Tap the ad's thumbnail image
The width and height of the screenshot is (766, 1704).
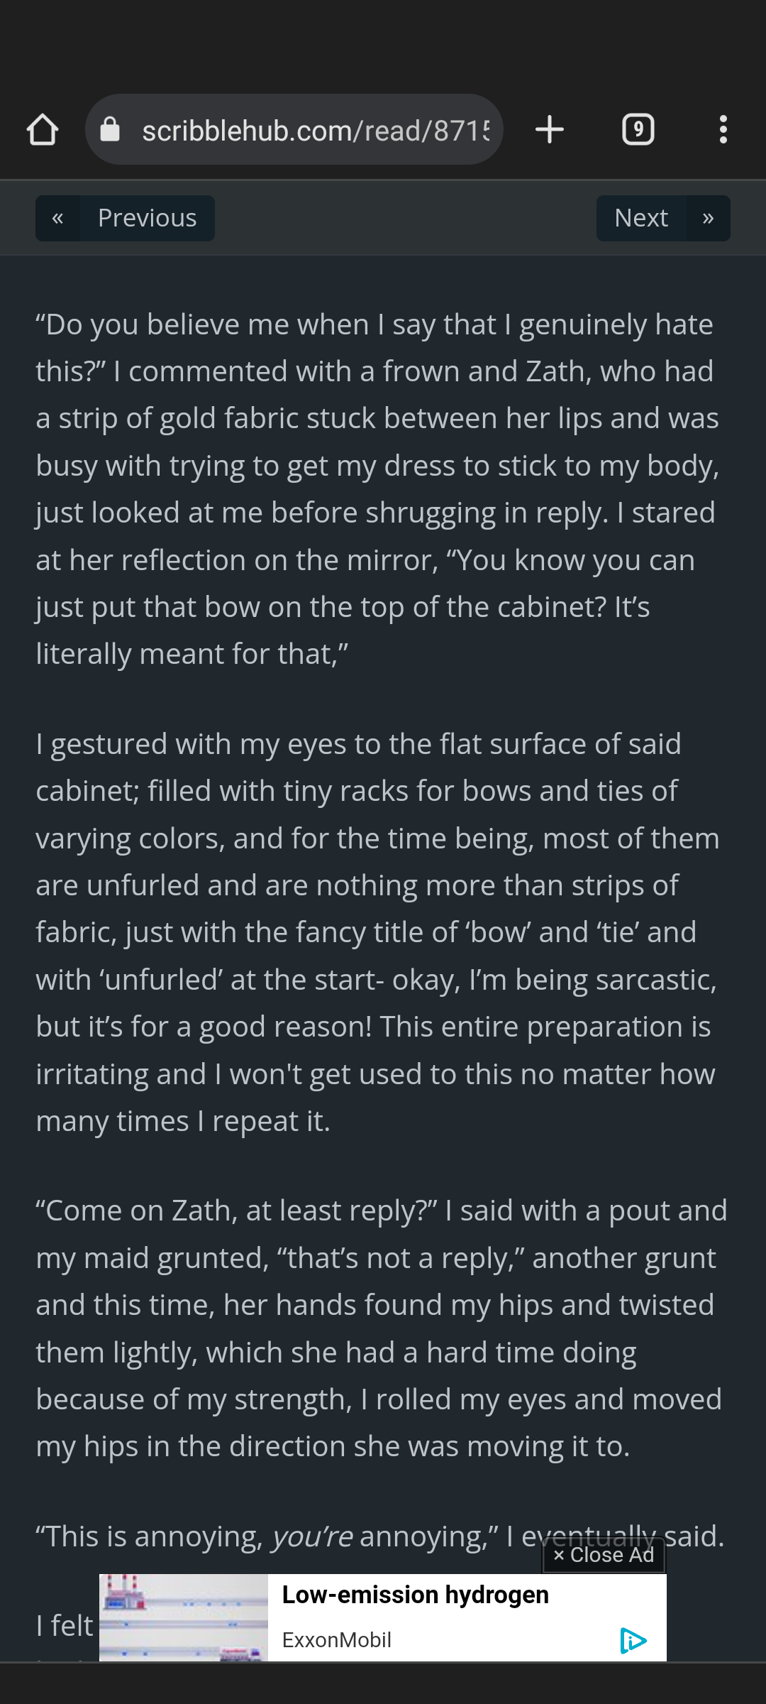(x=184, y=1617)
